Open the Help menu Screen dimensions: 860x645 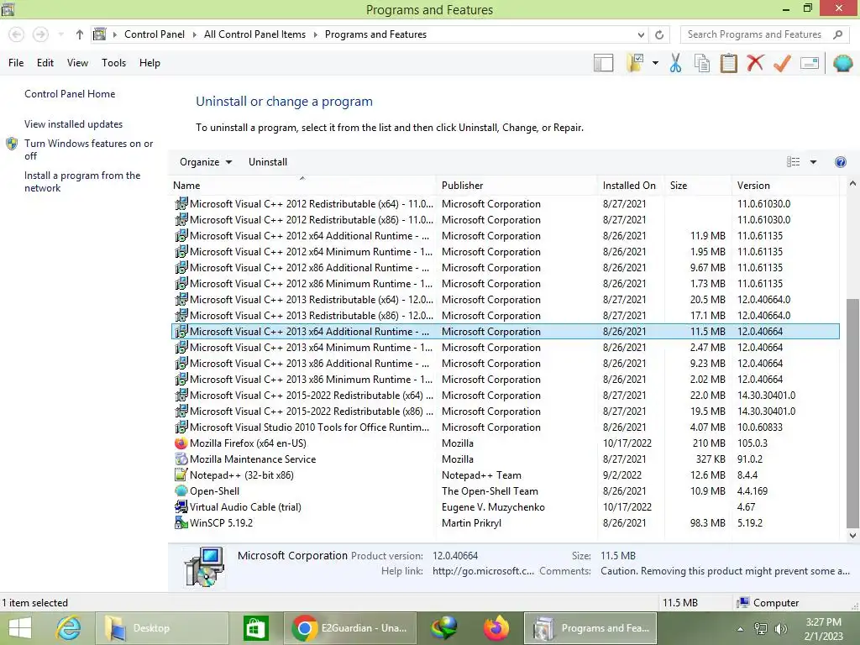click(149, 63)
